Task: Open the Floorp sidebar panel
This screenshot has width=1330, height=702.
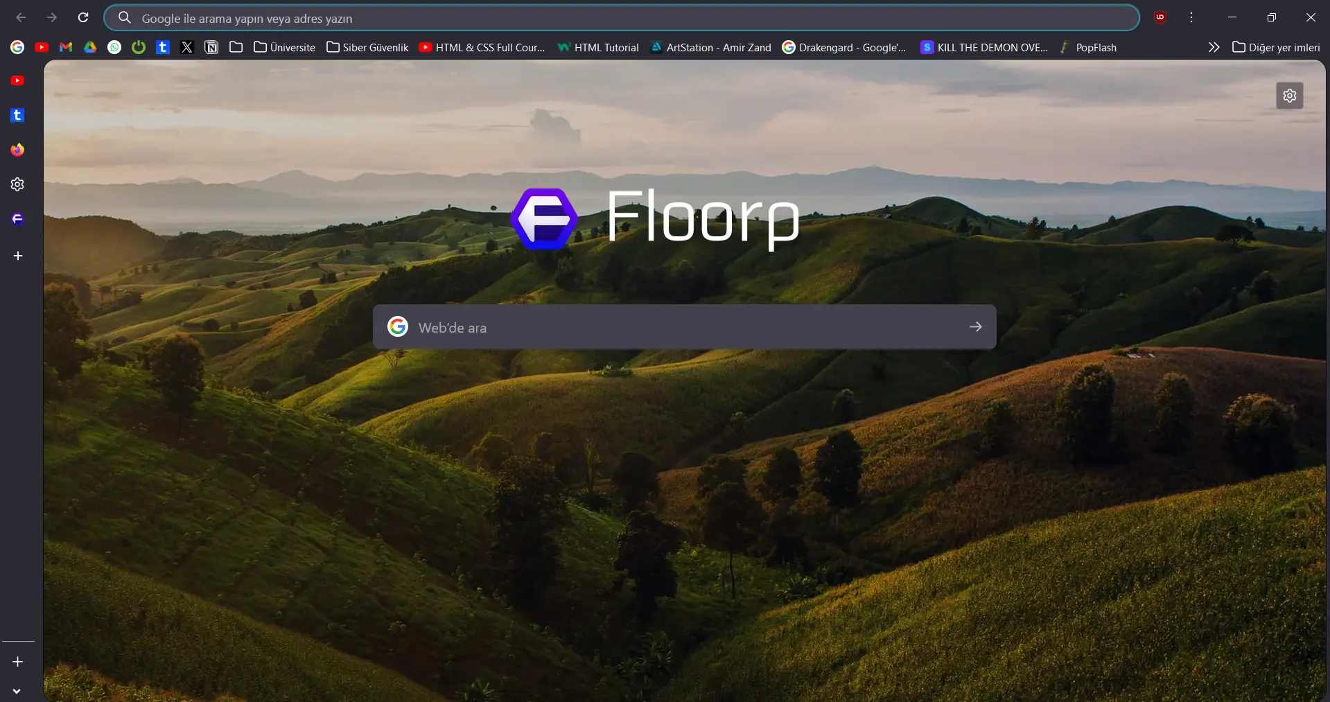Action: point(18,219)
